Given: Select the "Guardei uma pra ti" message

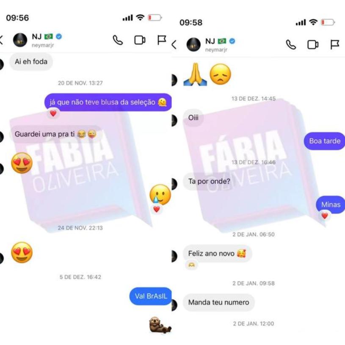Looking at the screenshot, I should pos(56,134).
